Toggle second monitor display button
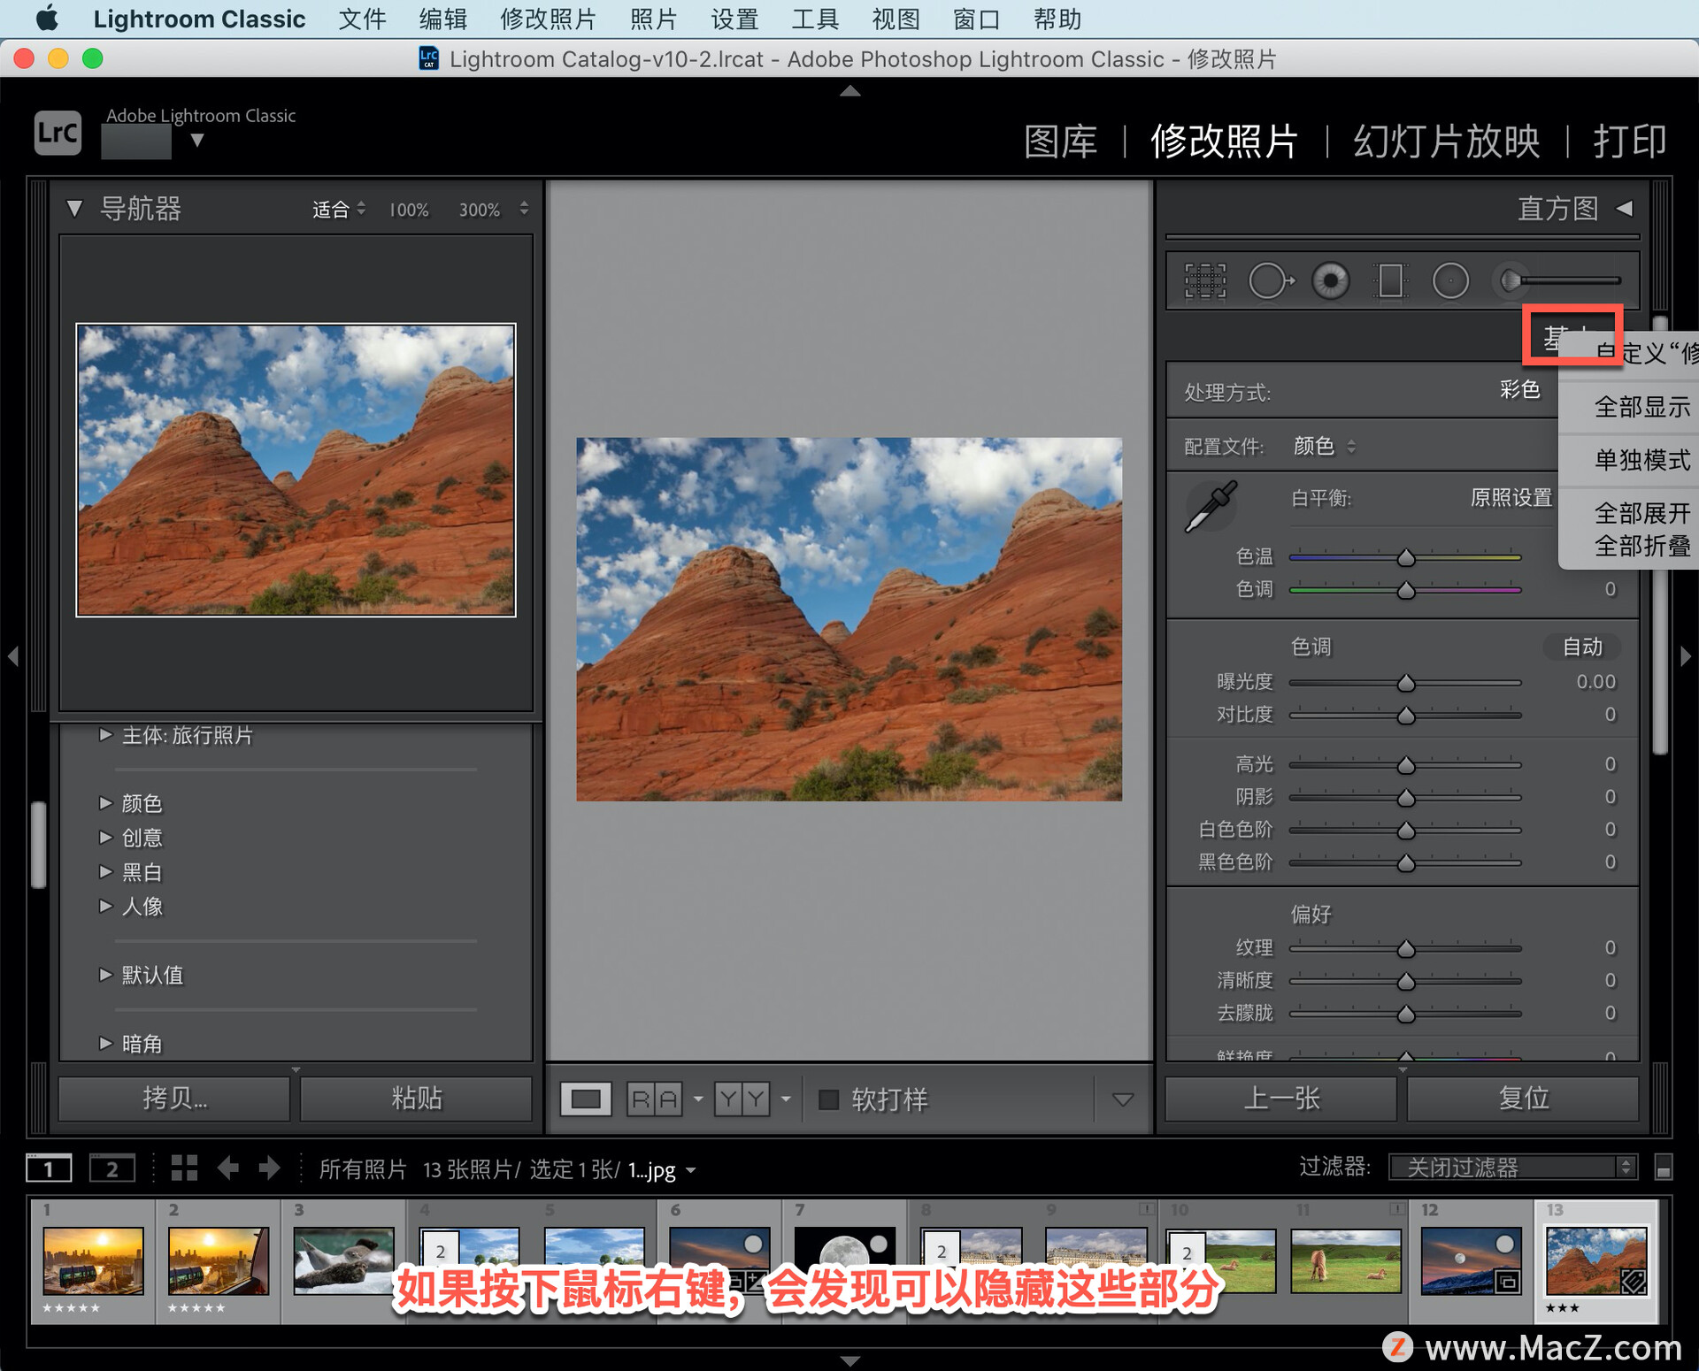 (111, 1168)
